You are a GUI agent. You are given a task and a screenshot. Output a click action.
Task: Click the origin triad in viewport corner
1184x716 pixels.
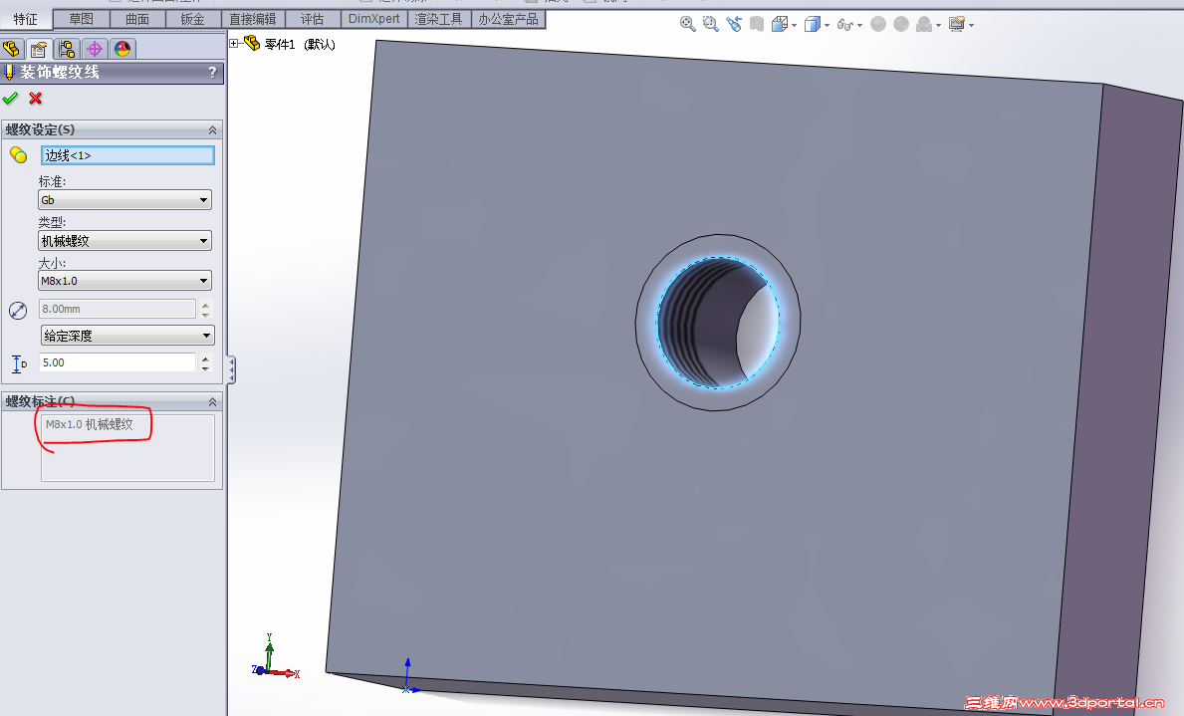pos(275,658)
